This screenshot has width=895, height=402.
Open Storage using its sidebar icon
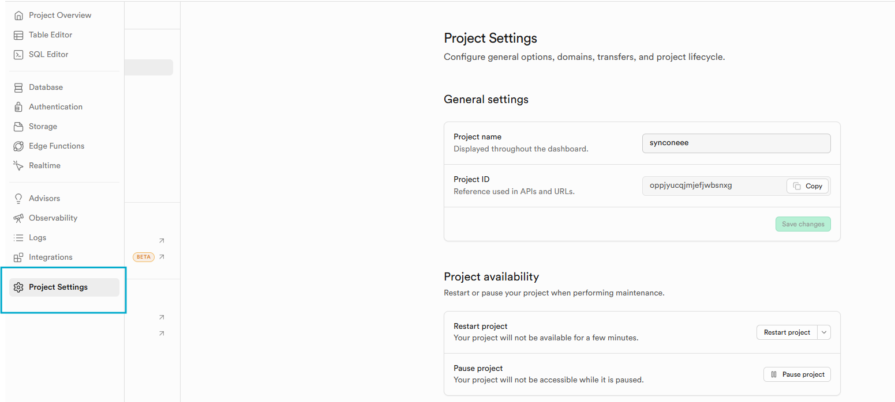pyautogui.click(x=19, y=126)
